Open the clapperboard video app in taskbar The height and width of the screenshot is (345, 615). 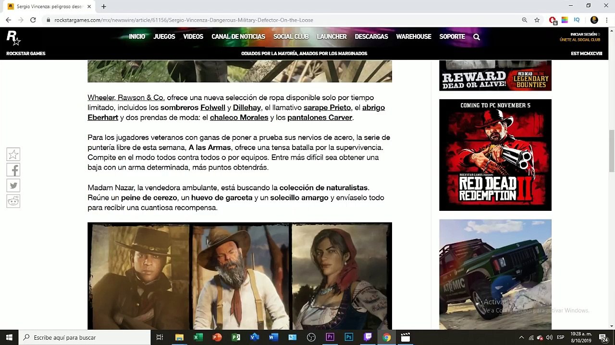click(406, 337)
